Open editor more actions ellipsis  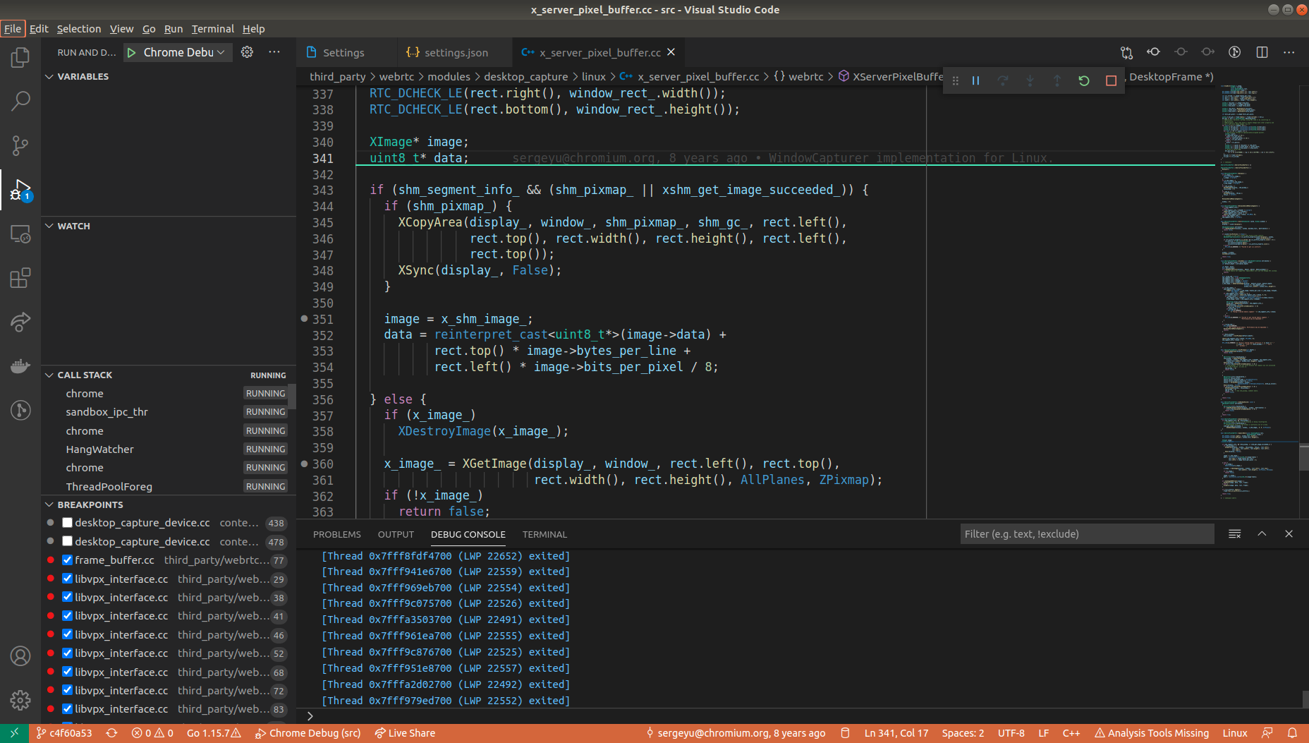(x=1289, y=52)
